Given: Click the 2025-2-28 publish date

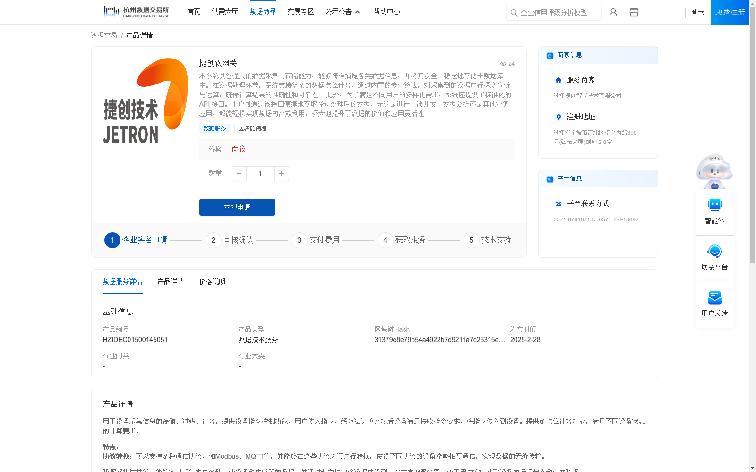Looking at the screenshot, I should point(525,340).
